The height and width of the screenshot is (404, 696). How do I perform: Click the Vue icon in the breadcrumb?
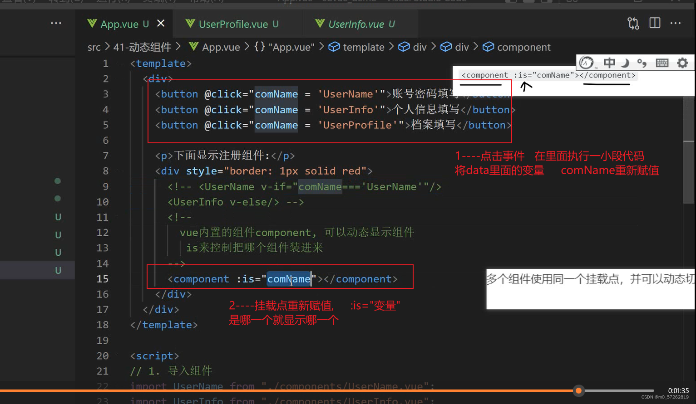click(193, 47)
